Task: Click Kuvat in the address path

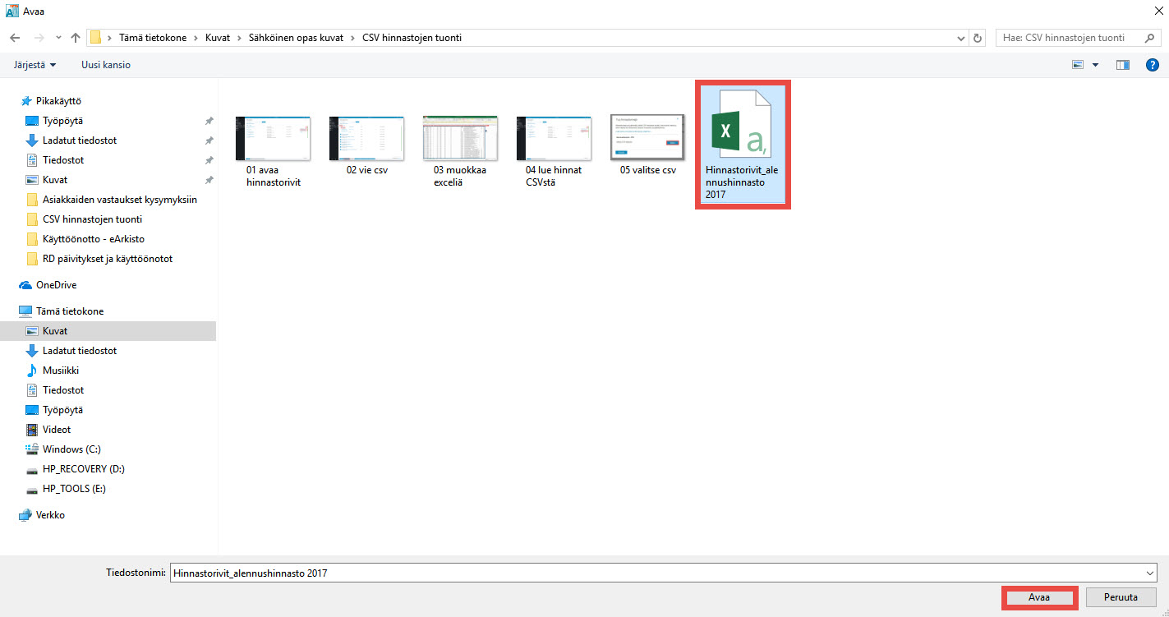Action: coord(218,38)
